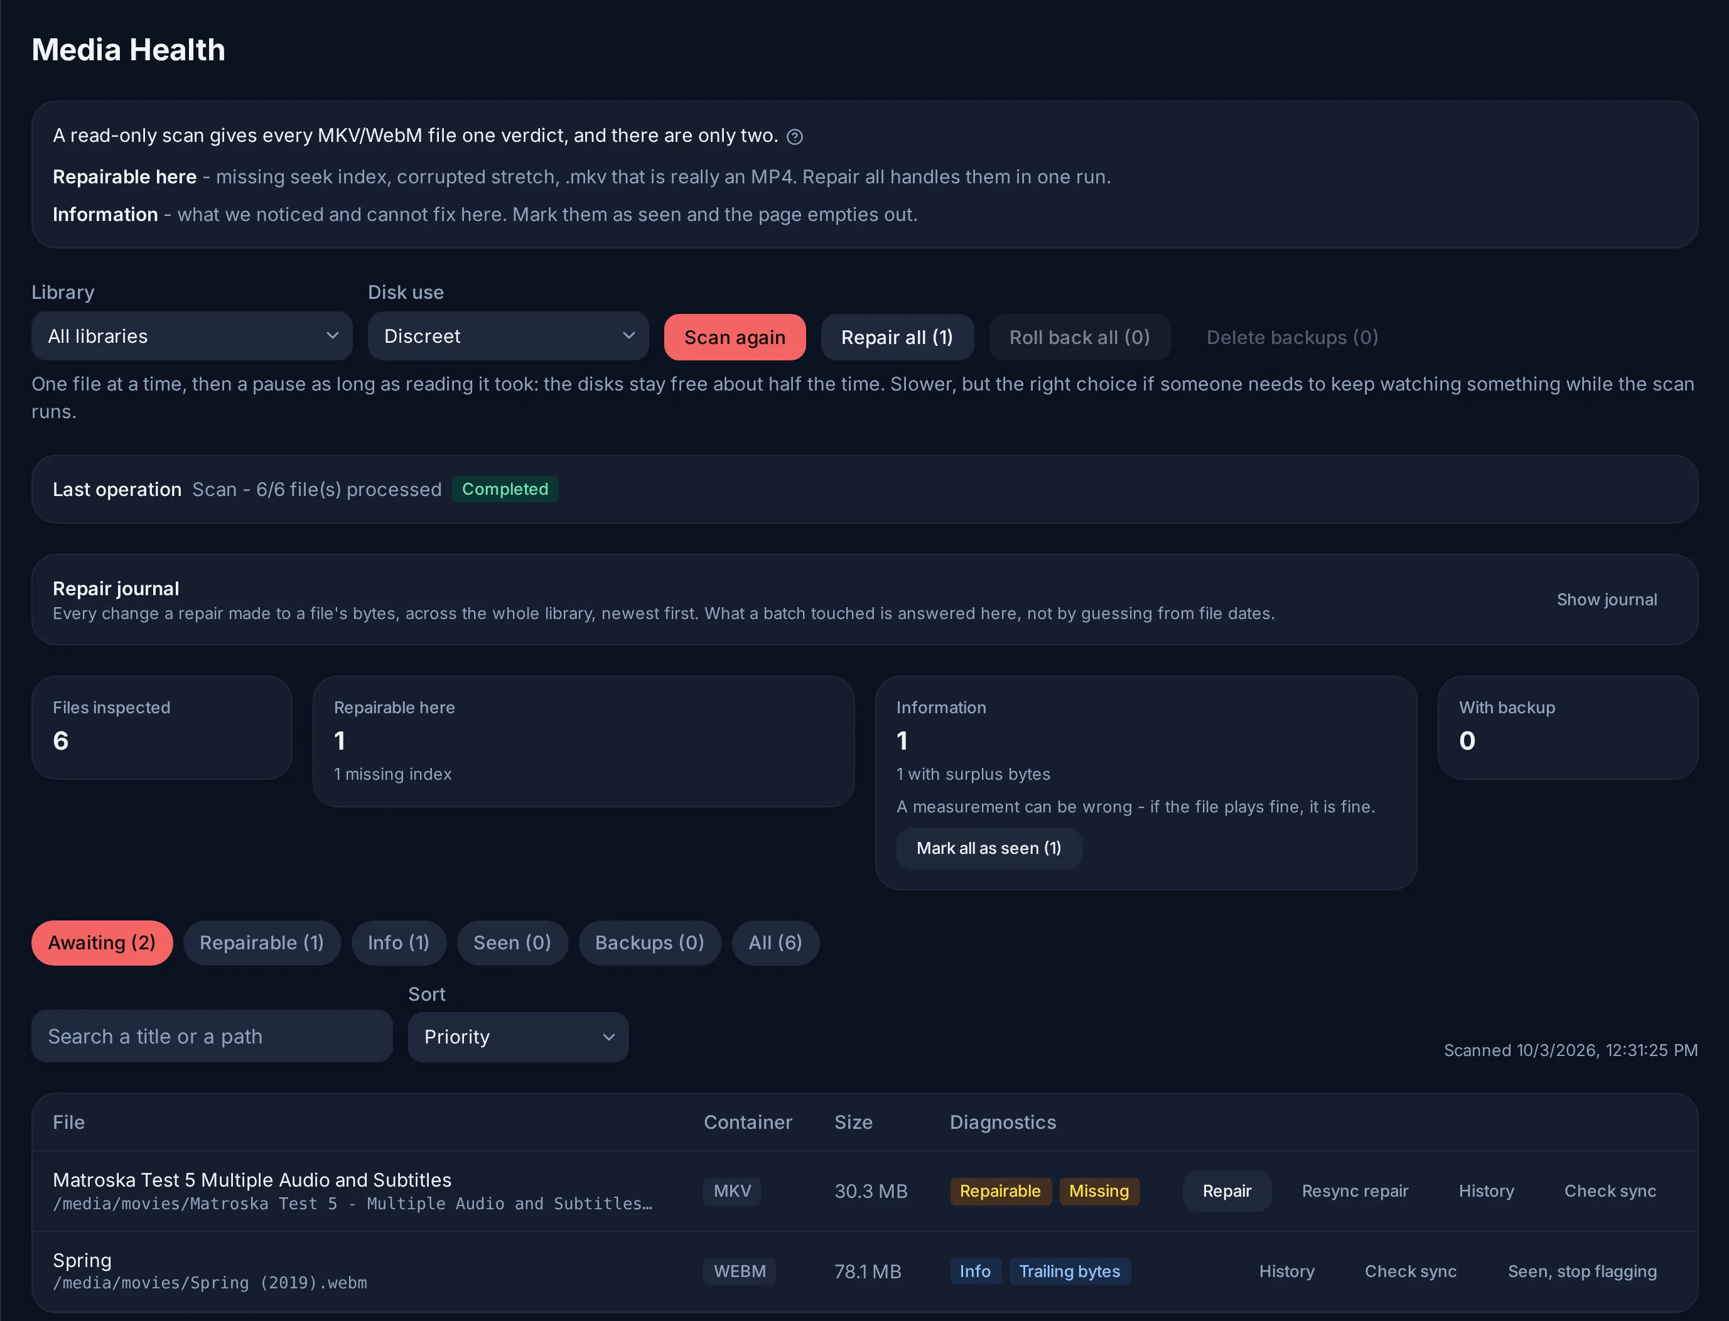The image size is (1729, 1321).
Task: Click the WEBM container badge
Action: pos(739,1271)
